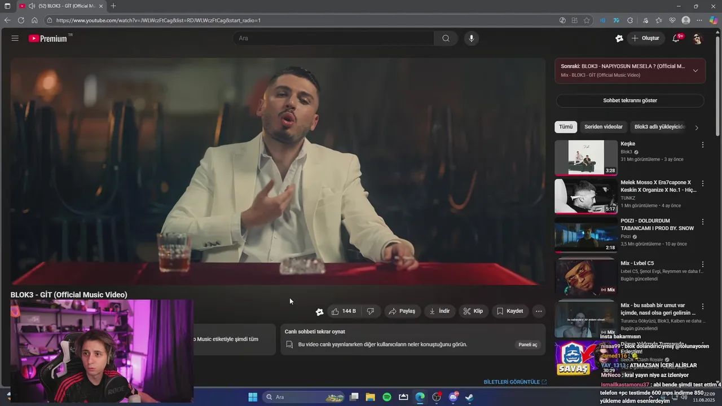
Task: Go back with the browser back arrow
Action: click(x=7, y=20)
